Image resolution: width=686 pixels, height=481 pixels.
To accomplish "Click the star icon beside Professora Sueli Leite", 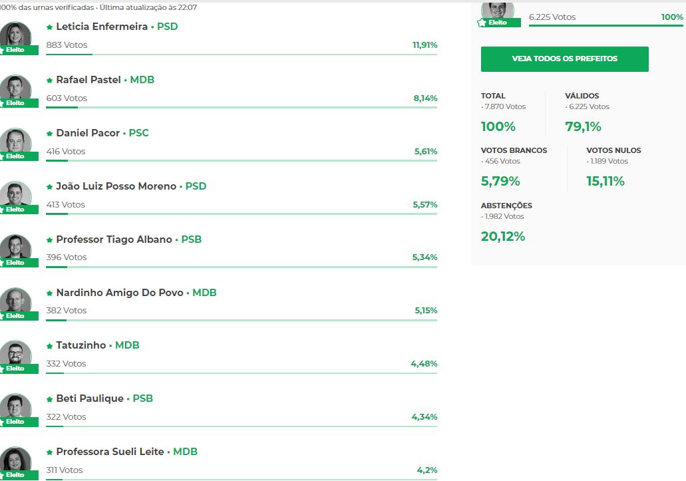I will (x=49, y=452).
